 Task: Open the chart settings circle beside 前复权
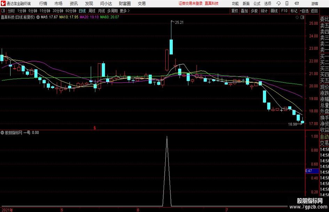(38, 17)
